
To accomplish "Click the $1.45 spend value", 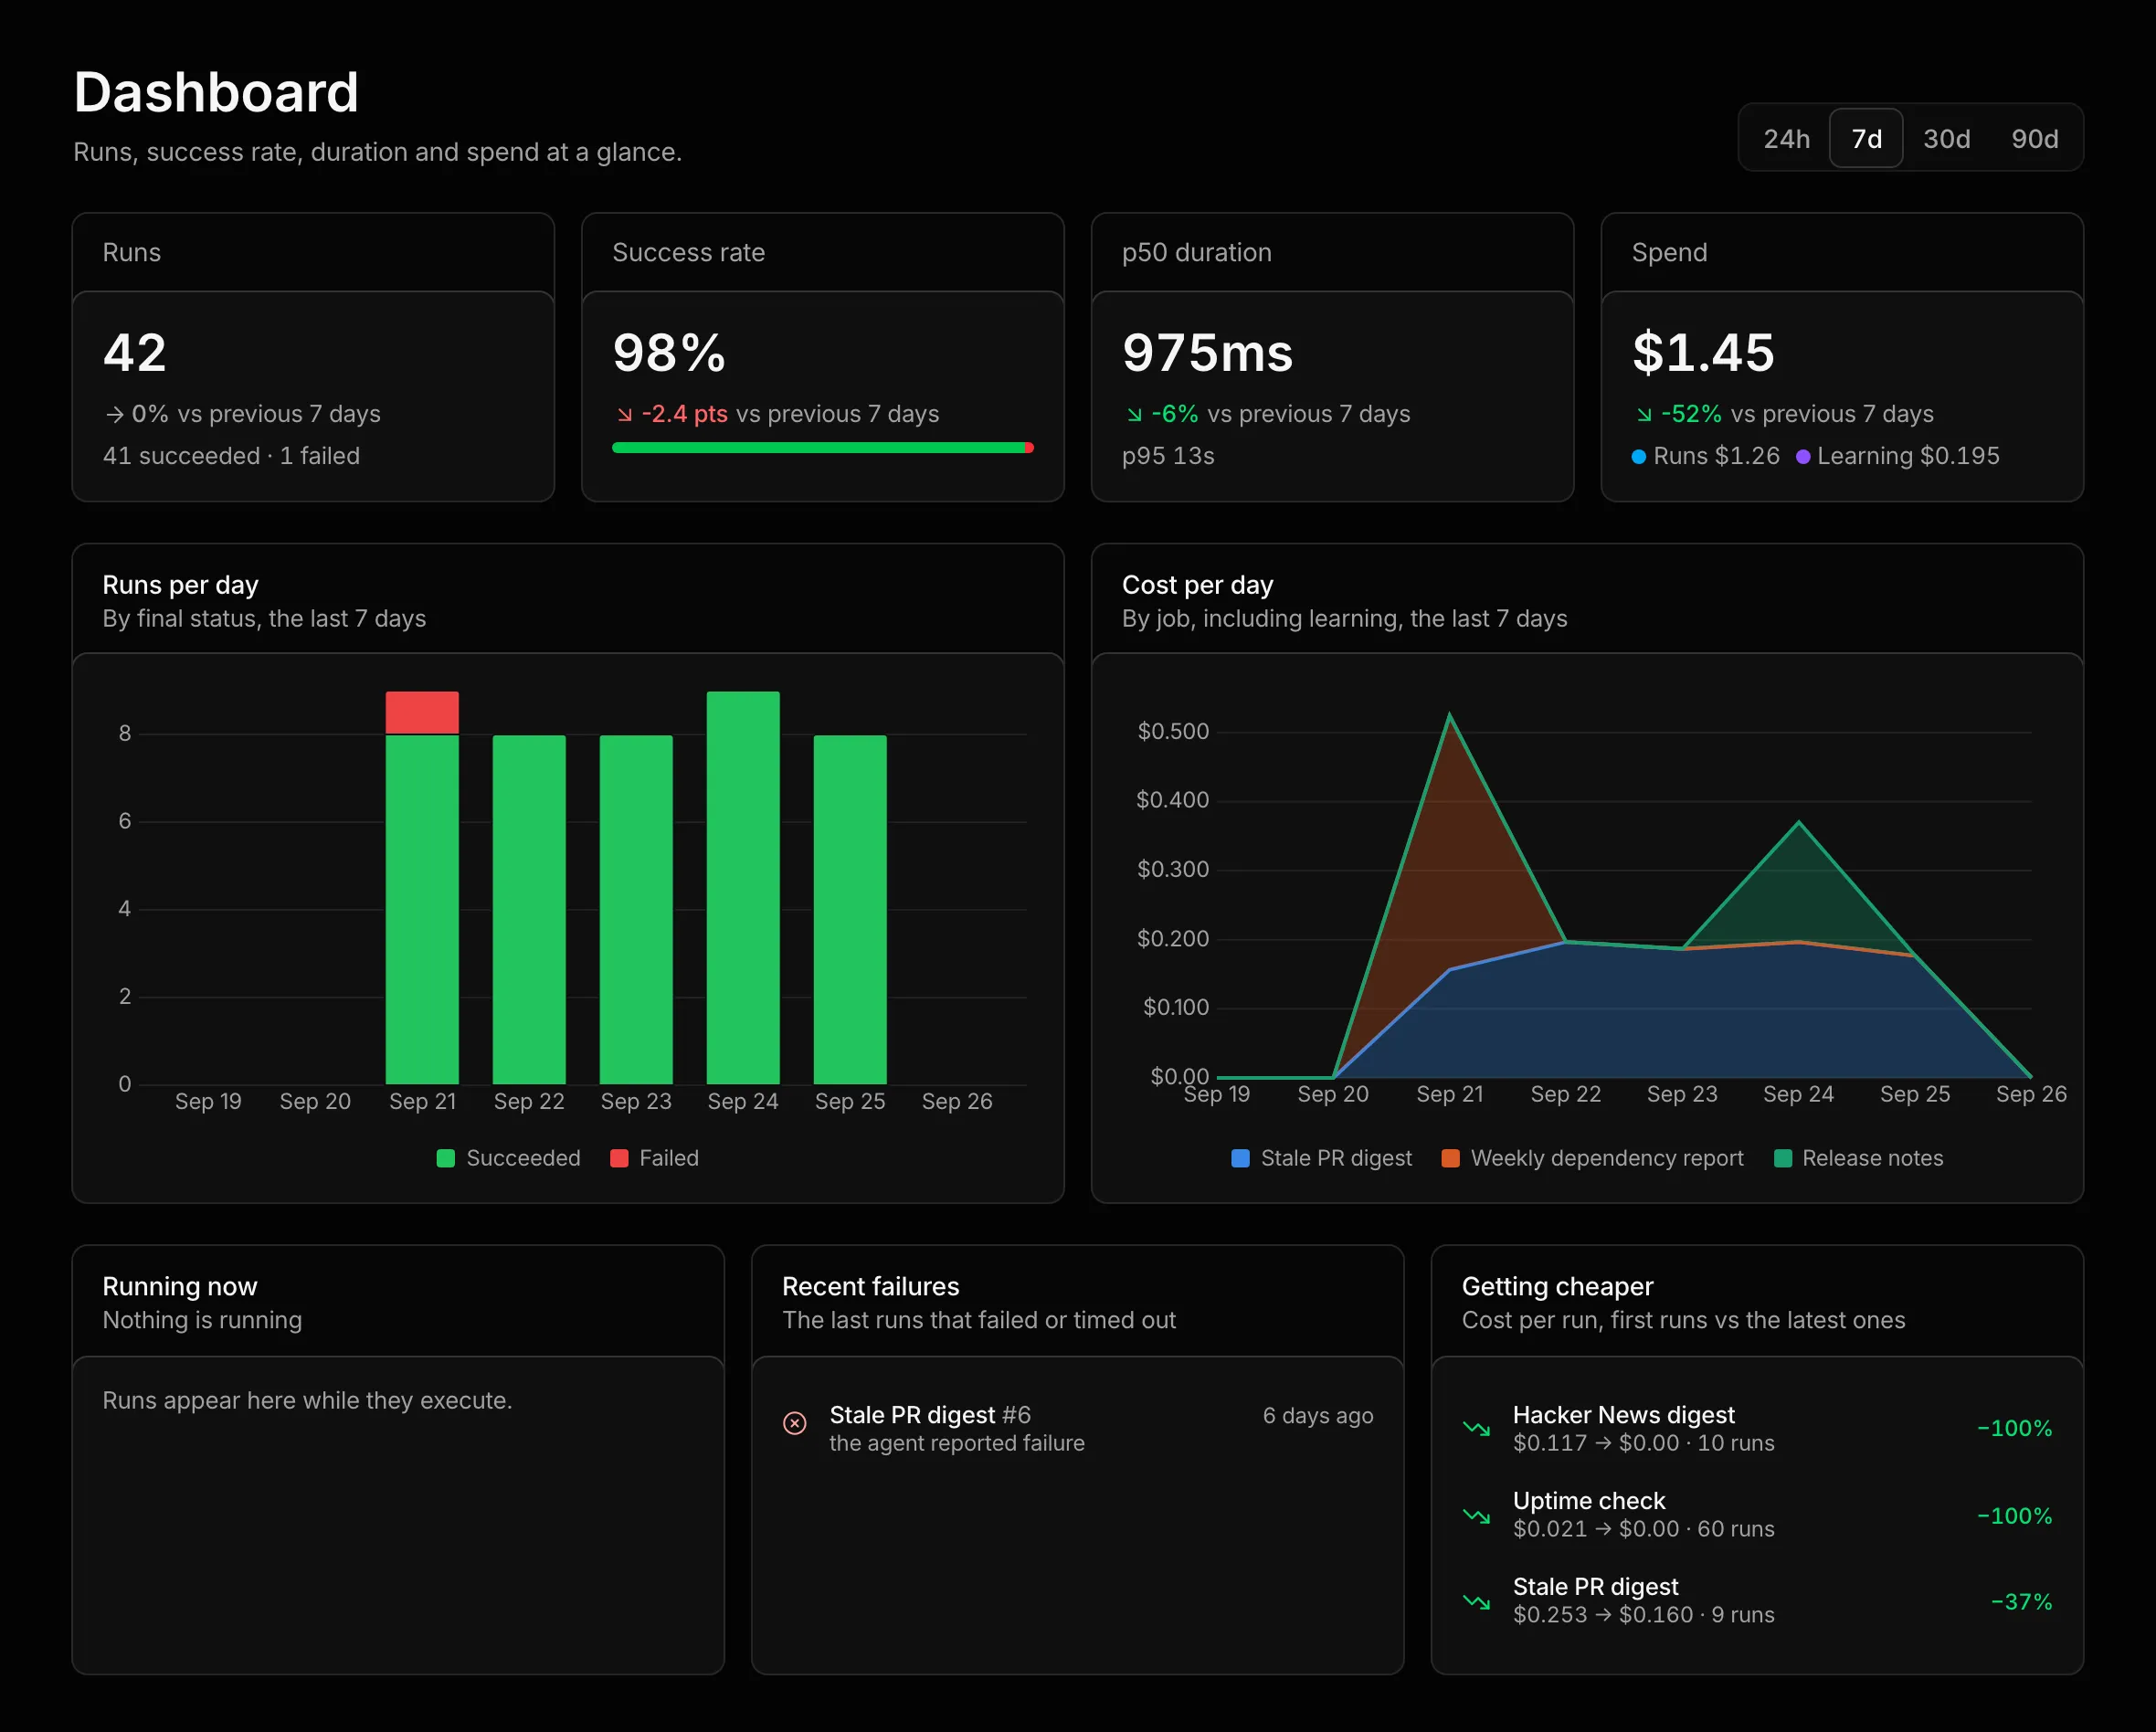I will 1703,353.
